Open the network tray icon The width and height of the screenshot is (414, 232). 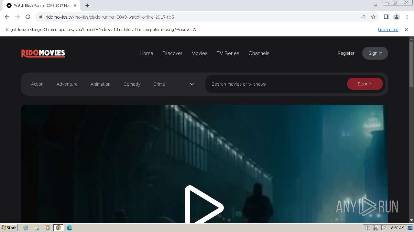click(376, 228)
